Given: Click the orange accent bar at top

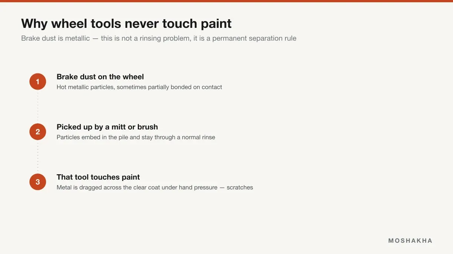Looking at the screenshot, I should click(x=226, y=1).
